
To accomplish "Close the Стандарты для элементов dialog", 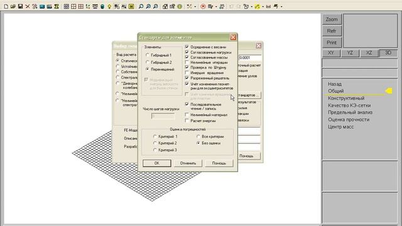I will coord(233,38).
